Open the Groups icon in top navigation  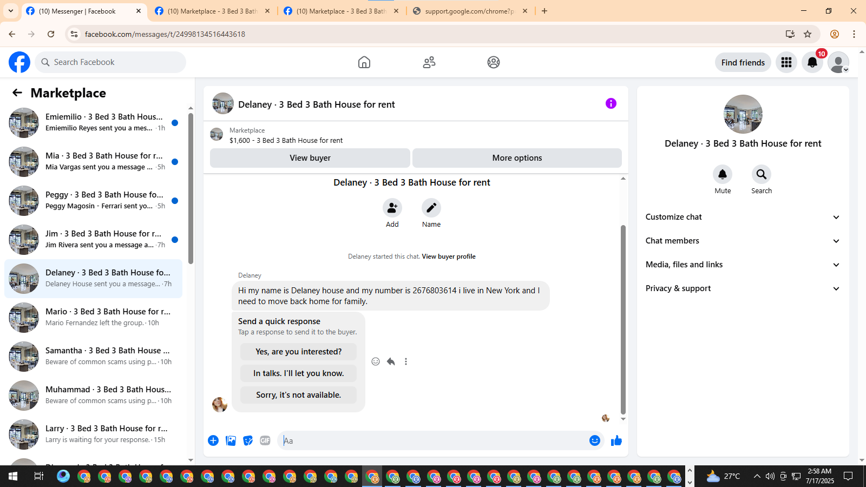(494, 62)
